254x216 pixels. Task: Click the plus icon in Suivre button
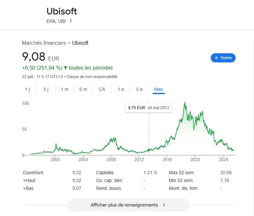(216, 58)
